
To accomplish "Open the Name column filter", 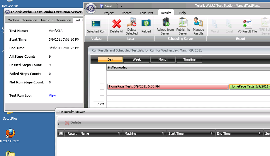I will click(119, 133).
